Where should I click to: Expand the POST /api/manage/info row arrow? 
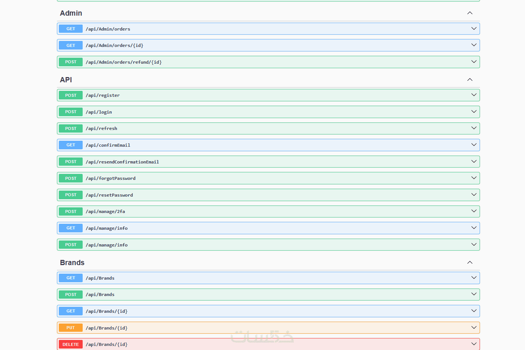(x=474, y=245)
